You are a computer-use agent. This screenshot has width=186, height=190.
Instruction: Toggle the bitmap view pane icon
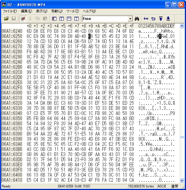coord(54,19)
